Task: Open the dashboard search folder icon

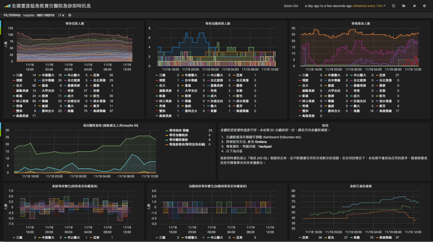Action: click(404, 6)
